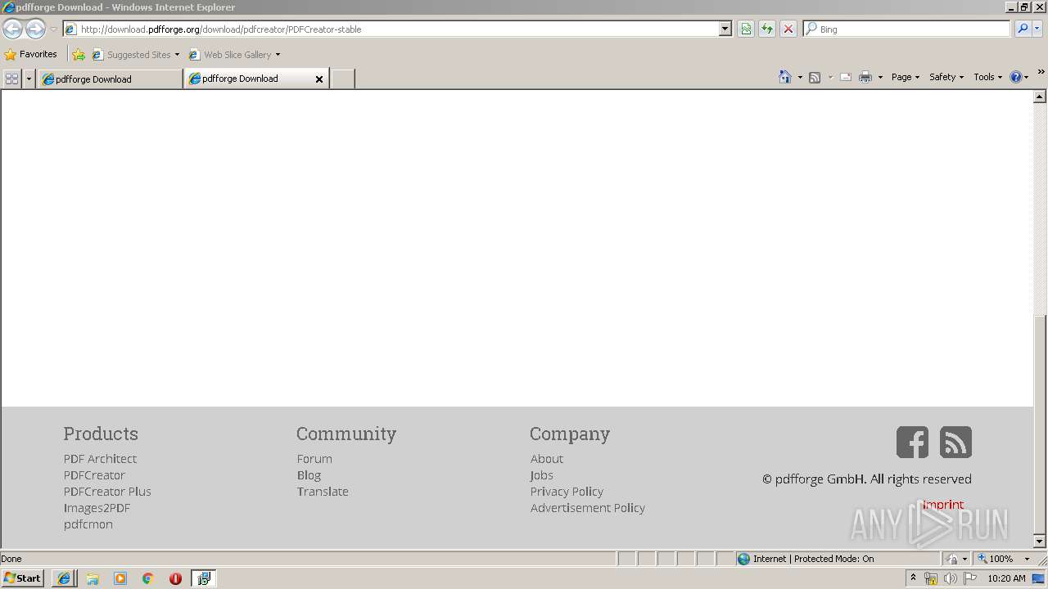Click the Read Mail envelope icon
Image resolution: width=1048 pixels, height=589 pixels.
pyautogui.click(x=846, y=77)
